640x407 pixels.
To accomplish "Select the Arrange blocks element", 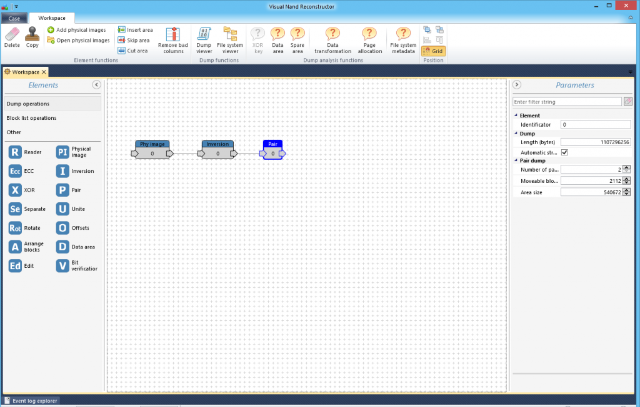I will point(26,247).
